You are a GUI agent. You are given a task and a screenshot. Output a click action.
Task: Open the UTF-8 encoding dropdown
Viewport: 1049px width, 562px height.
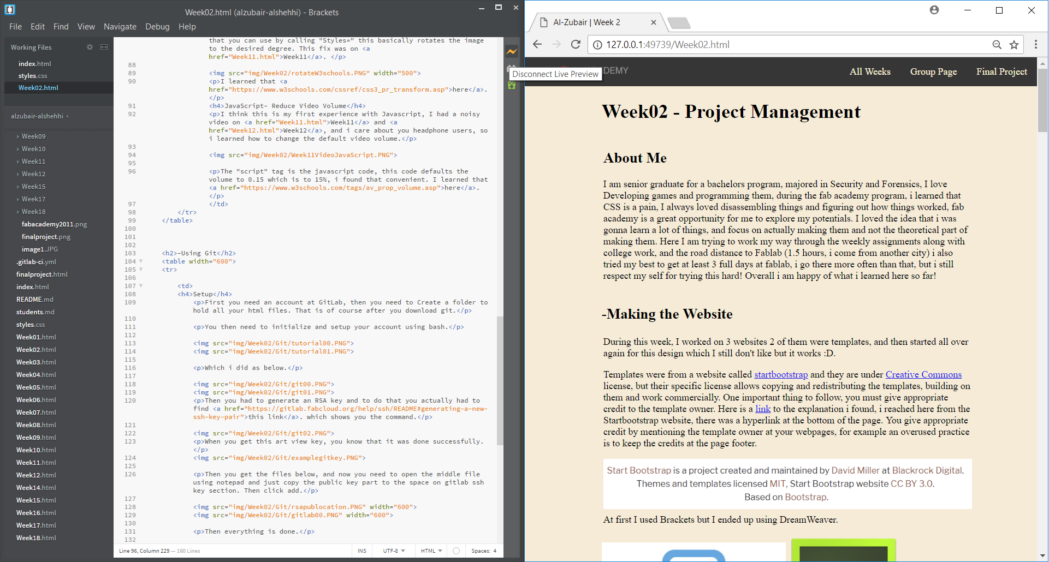tap(394, 551)
